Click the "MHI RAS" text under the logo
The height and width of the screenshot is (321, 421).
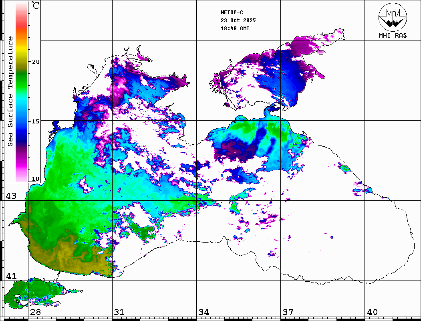pyautogui.click(x=393, y=35)
